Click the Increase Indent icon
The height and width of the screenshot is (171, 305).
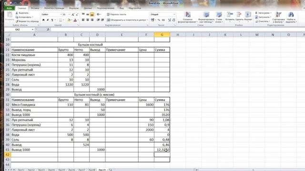click(102, 20)
